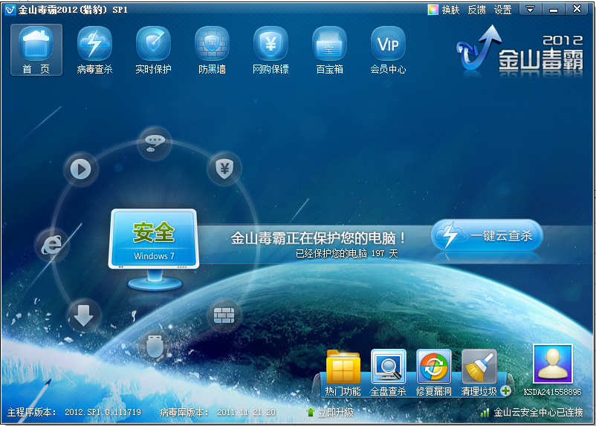Click the brick wall firewall ring icon

click(x=224, y=315)
